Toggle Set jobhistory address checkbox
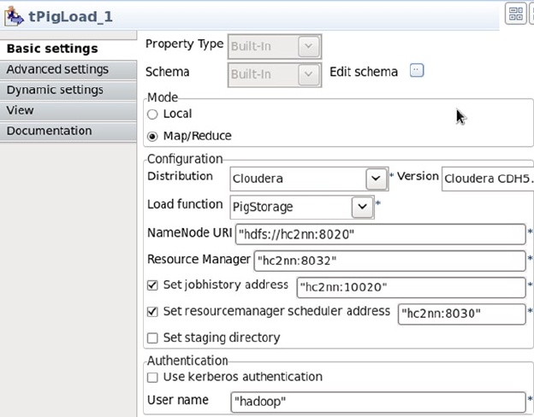Image resolution: width=534 pixels, height=417 pixels. click(153, 285)
